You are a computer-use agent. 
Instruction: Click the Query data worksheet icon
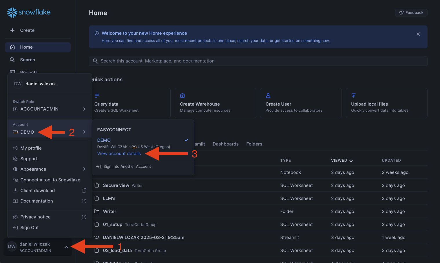click(97, 96)
